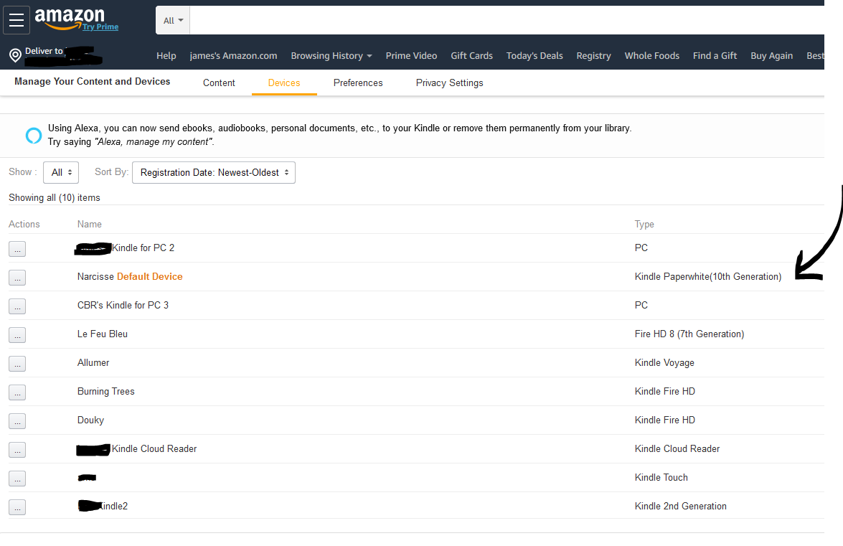The height and width of the screenshot is (546, 843).
Task: Select the Allumer device name
Action: tap(93, 363)
